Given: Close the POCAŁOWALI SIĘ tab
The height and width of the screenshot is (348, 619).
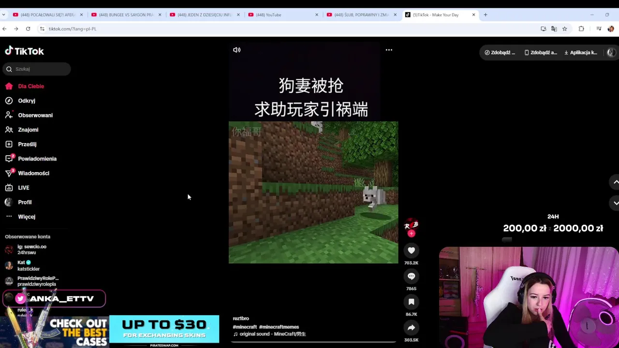Looking at the screenshot, I should click(81, 14).
